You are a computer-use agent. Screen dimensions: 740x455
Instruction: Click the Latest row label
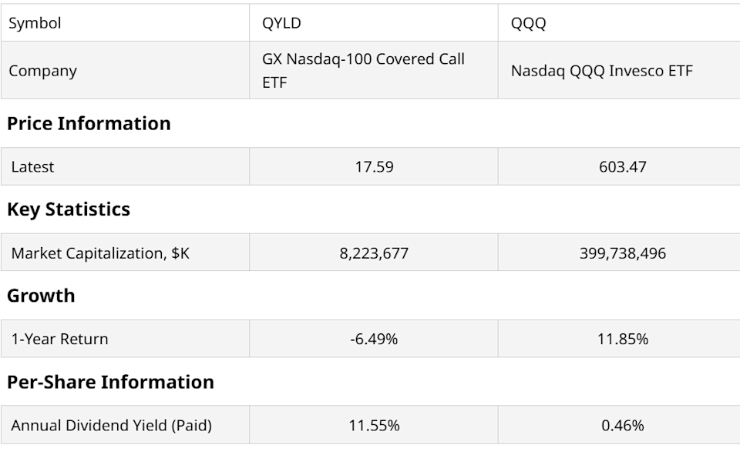(32, 167)
